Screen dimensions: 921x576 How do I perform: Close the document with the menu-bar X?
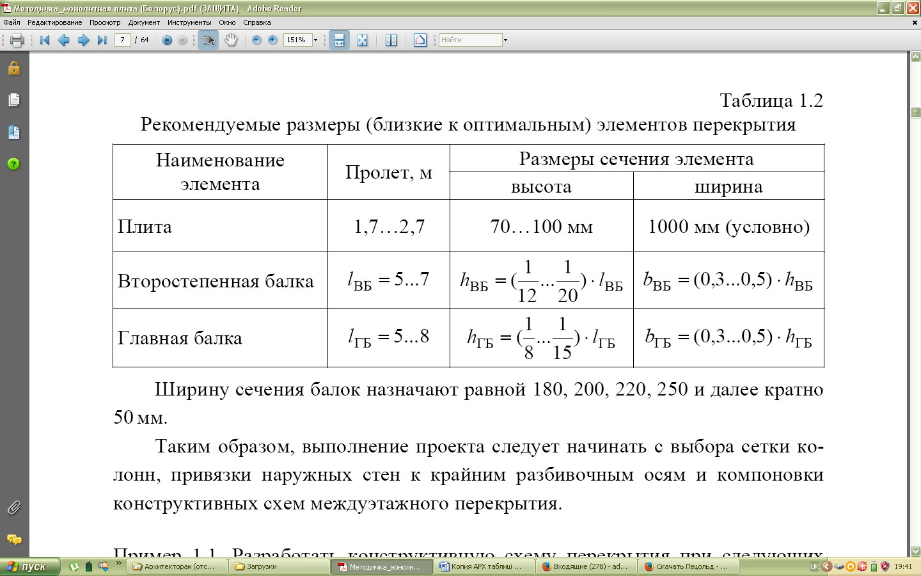915,22
